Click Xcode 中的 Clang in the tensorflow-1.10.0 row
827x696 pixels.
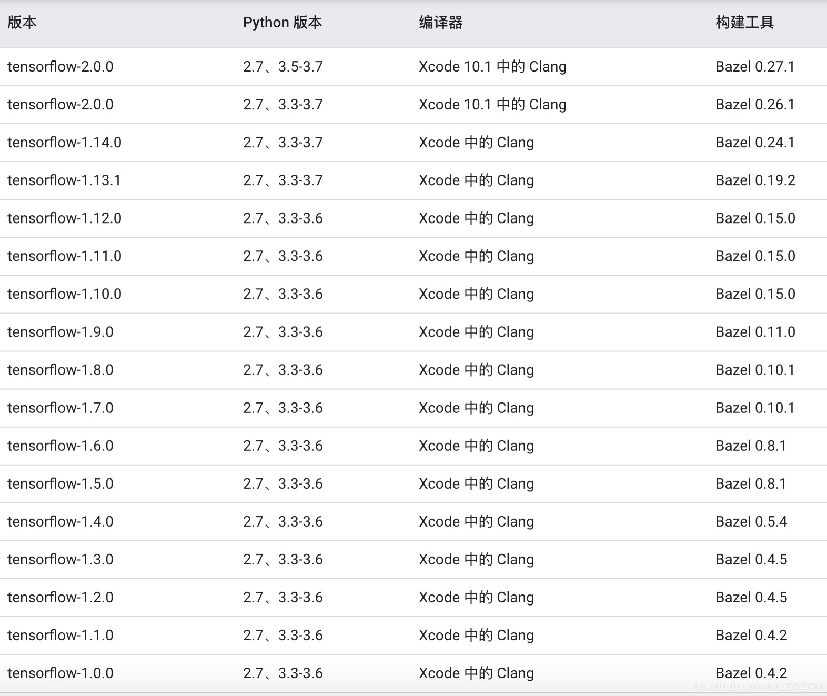[476, 294]
